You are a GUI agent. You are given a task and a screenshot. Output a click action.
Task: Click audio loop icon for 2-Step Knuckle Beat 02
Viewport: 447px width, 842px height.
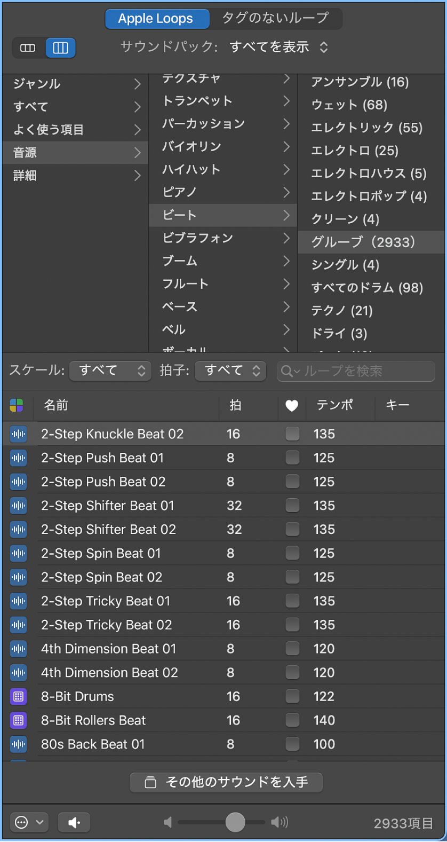(x=18, y=434)
